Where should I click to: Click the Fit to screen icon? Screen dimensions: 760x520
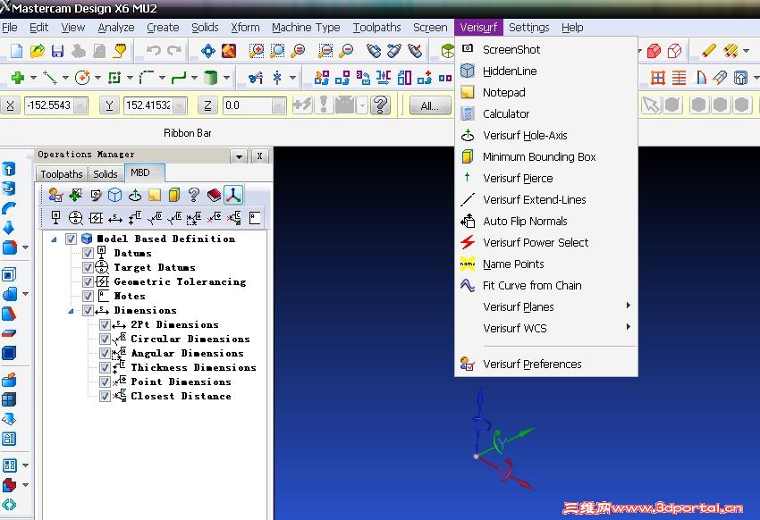[x=208, y=50]
